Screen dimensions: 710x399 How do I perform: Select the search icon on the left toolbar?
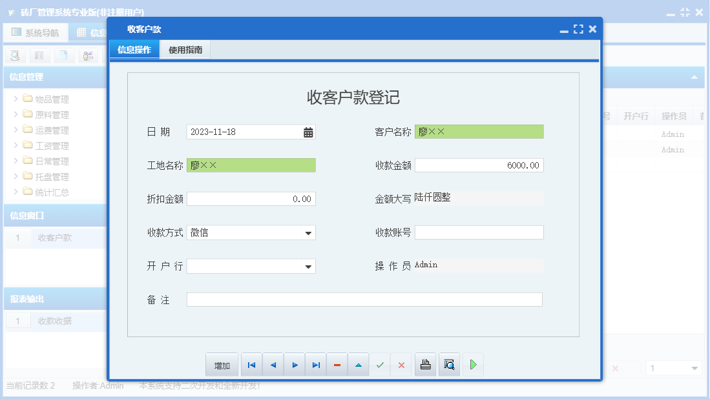click(14, 56)
